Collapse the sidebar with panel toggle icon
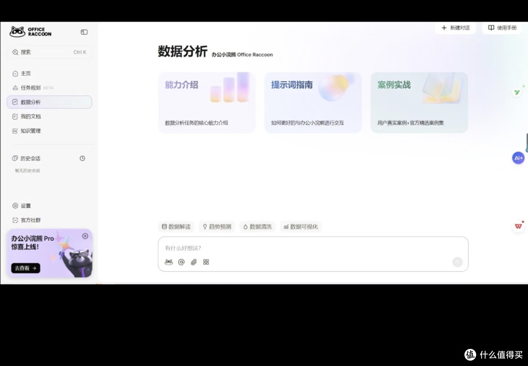 [x=84, y=32]
